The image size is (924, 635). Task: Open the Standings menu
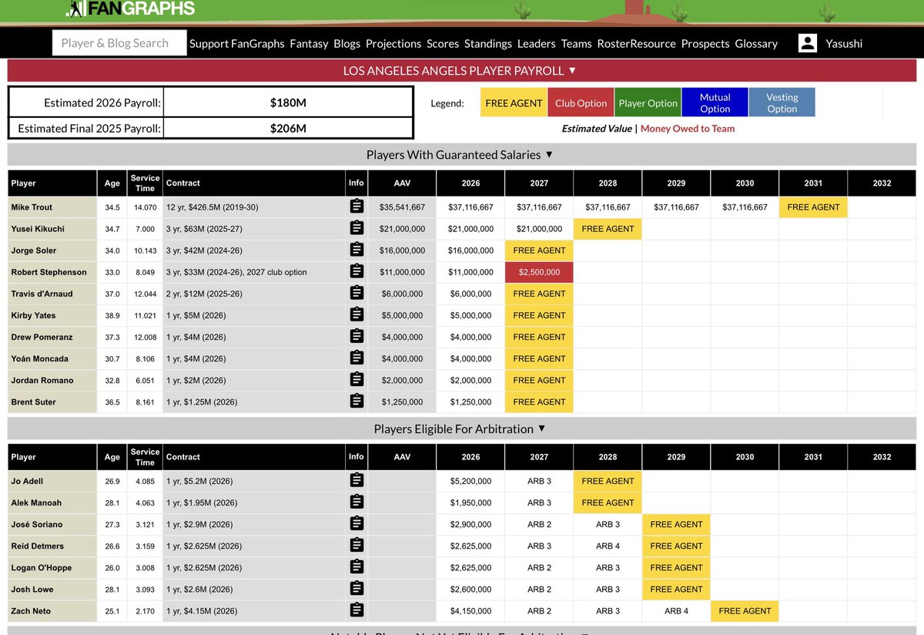pyautogui.click(x=488, y=43)
